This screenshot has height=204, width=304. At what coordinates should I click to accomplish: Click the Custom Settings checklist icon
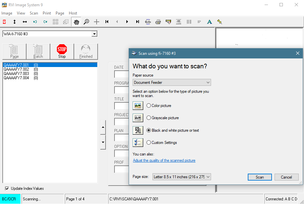(138, 143)
